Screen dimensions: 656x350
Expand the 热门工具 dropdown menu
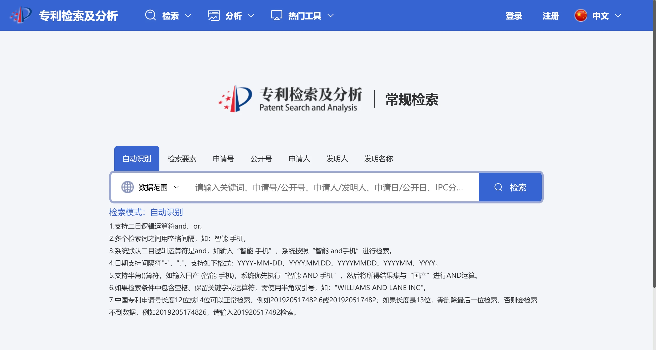[305, 15]
